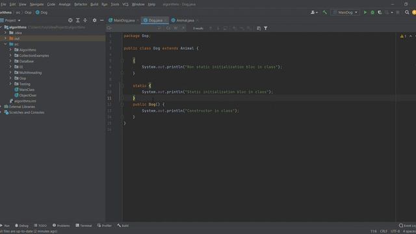Screen dimensions: 416x234
Task: Run MainDog with the green play button
Action: pyautogui.click(x=365, y=12)
